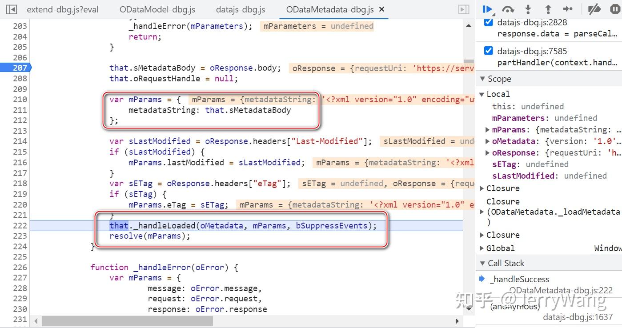Click breakpoint marker on line 207
622x328 pixels.
coord(15,68)
